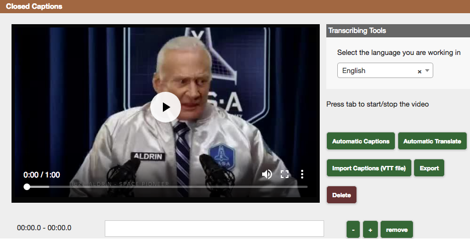The height and width of the screenshot is (239, 470).
Task: Click the Transcribing Tools header
Action: point(398,31)
